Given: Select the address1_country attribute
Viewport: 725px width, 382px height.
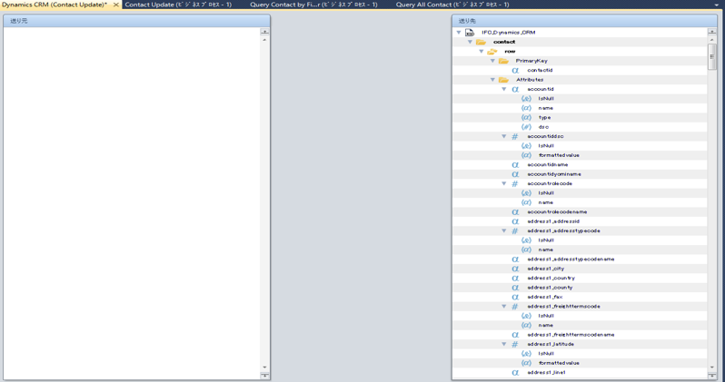Looking at the screenshot, I should [551, 279].
